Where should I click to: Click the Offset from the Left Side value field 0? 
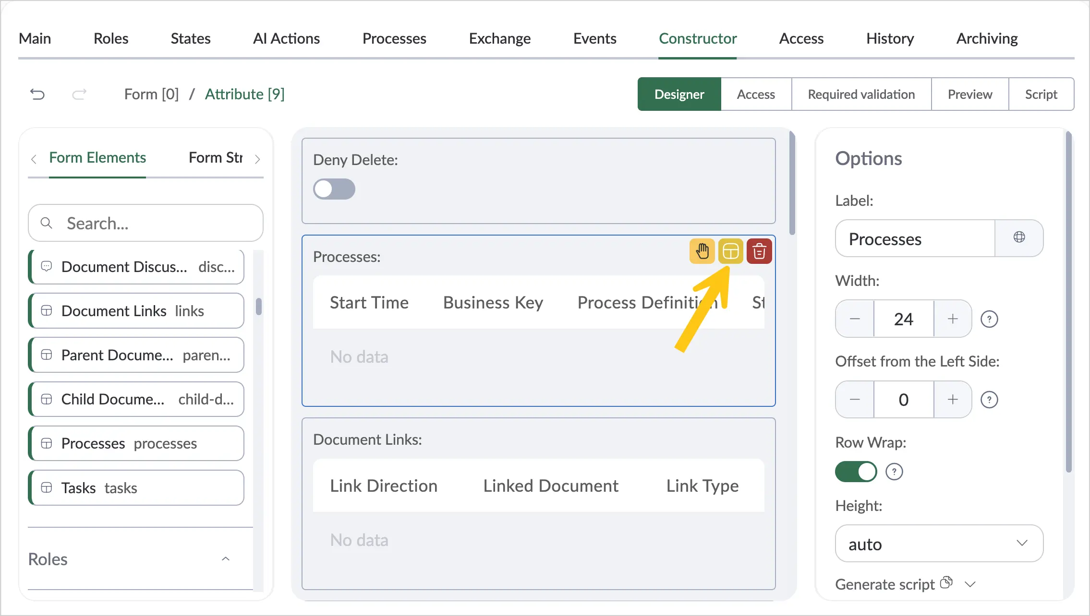click(x=904, y=400)
